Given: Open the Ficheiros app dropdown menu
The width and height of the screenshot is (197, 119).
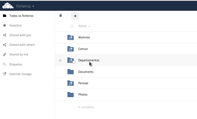Looking at the screenshot, I should [x=25, y=6].
